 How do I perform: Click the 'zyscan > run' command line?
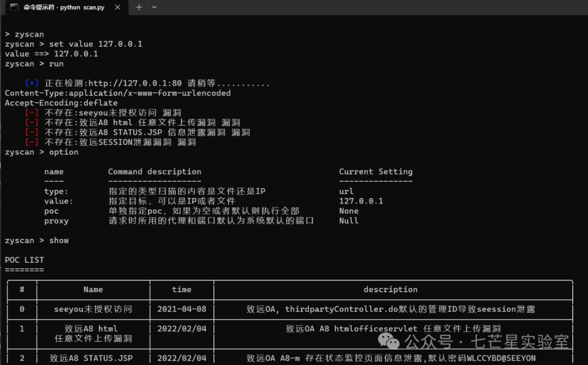34,64
